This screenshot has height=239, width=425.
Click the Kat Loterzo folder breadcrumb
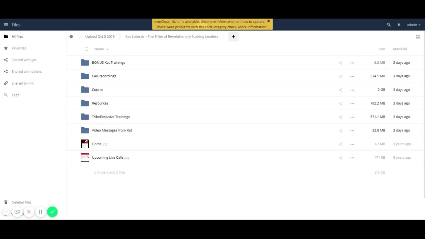click(172, 37)
